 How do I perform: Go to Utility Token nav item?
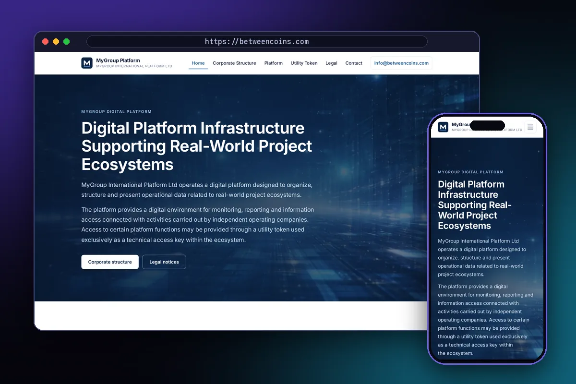(304, 63)
